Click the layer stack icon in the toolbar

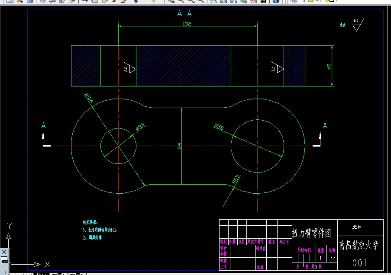pyautogui.click(x=294, y=1)
